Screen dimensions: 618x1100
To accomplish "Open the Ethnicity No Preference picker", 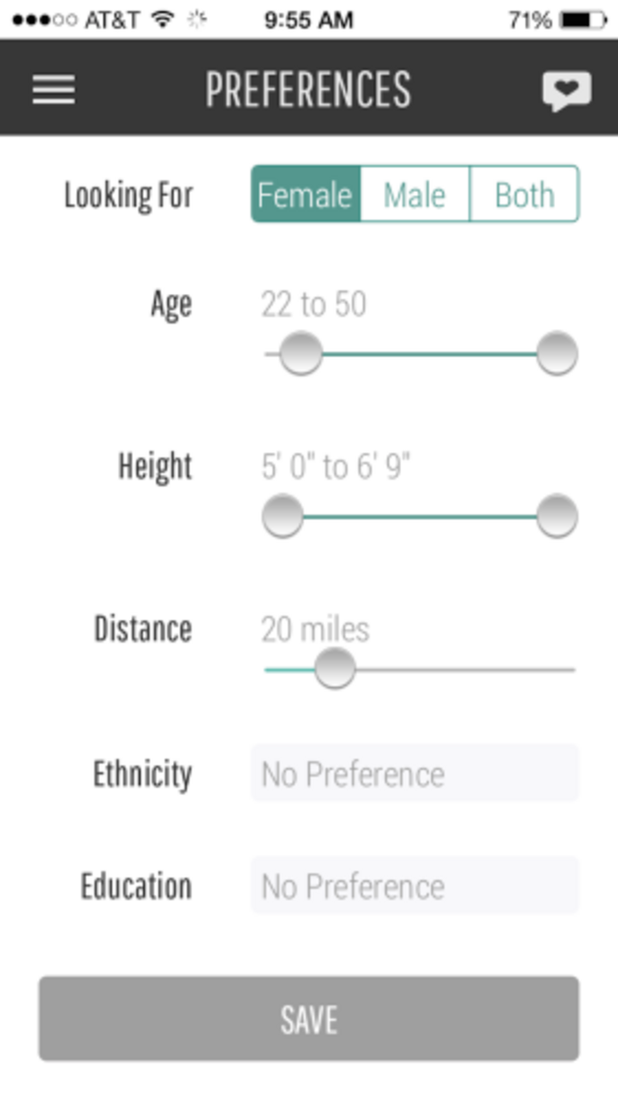I will 415,774.
